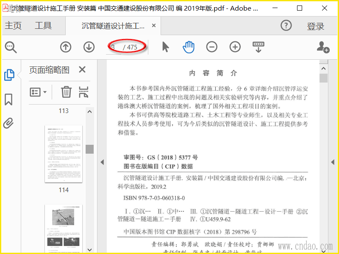Screen dimensions: 339x254
Task: Click the 审图号: GS (2018) 5377 号 line
Action: pyautogui.click(x=161, y=157)
